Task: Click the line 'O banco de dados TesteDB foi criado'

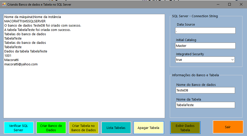Action: click(x=43, y=26)
